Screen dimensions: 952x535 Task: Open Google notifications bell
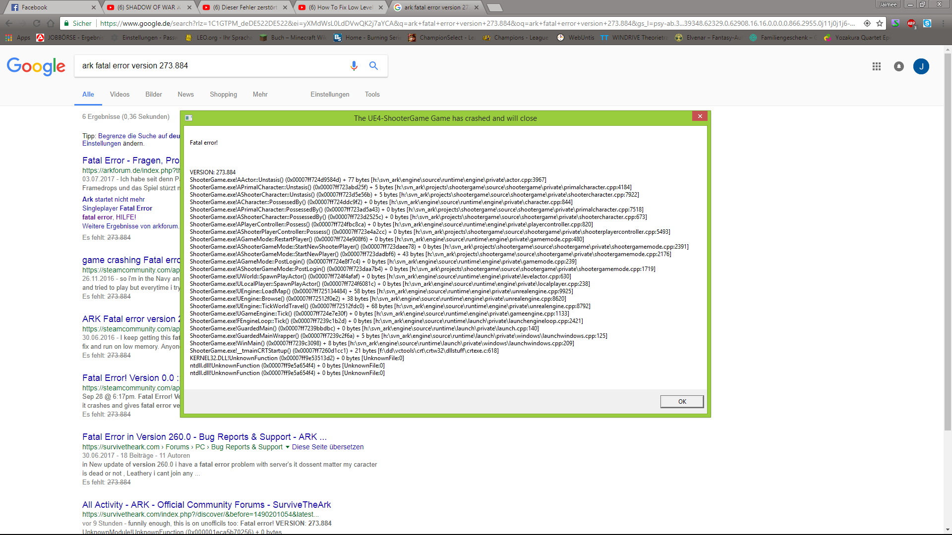899,66
